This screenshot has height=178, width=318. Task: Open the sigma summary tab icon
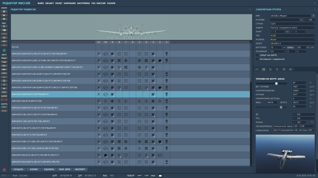pyautogui.click(x=277, y=69)
